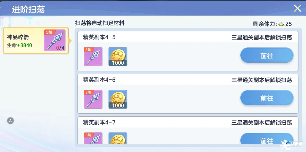Click spear material icon under 精英副本4-7

(93, 139)
